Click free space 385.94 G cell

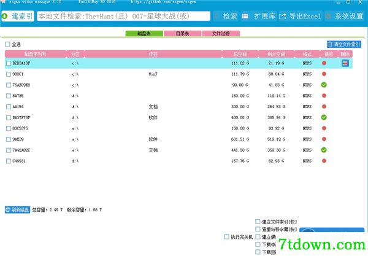pyautogui.click(x=276, y=117)
